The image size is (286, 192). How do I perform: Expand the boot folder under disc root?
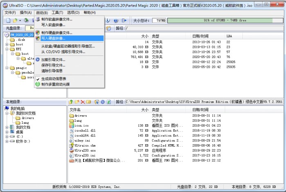pos(7,44)
